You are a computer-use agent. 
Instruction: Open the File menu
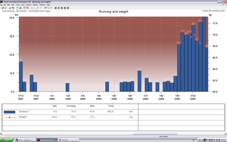[x=5, y=5]
